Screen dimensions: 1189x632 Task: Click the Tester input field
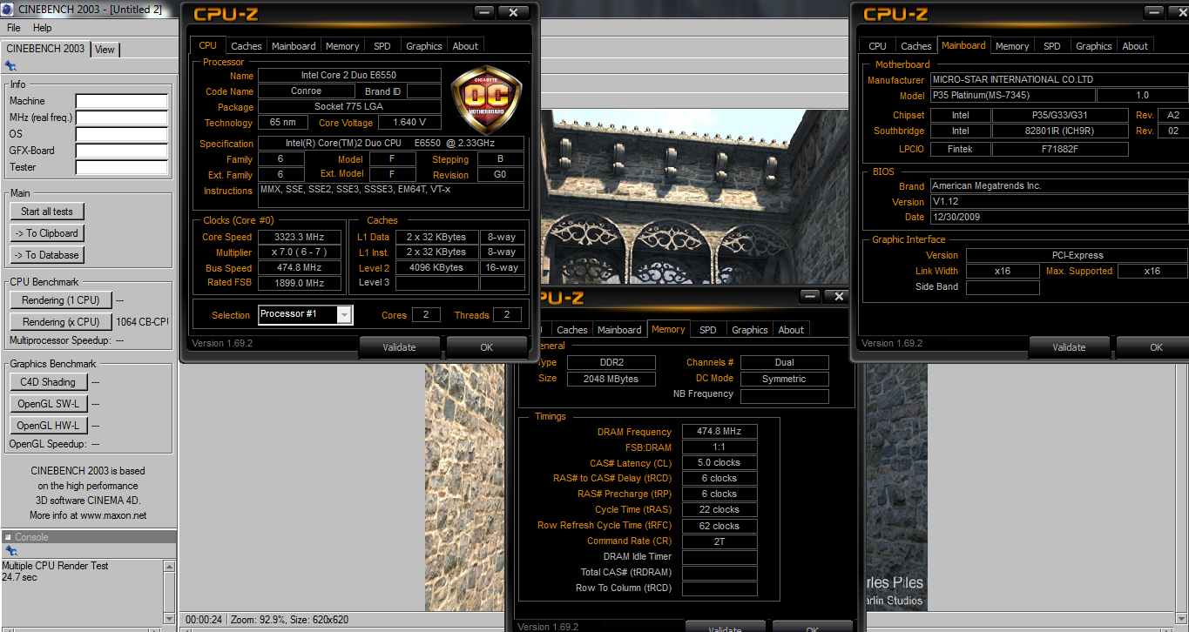(x=121, y=167)
